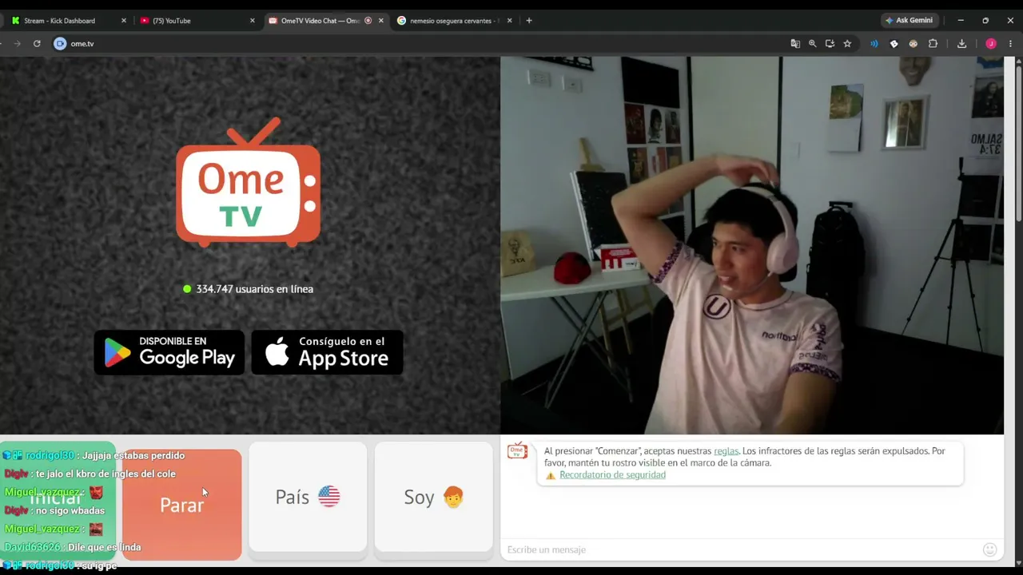This screenshot has width=1023, height=575.
Task: Click the Ask Gemini button
Action: tap(909, 21)
